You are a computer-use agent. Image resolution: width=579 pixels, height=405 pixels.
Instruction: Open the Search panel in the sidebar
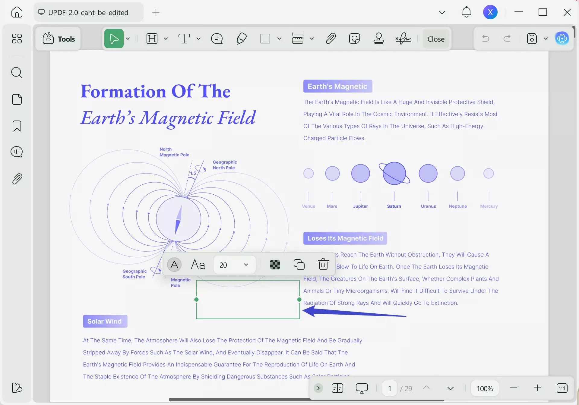click(x=17, y=73)
